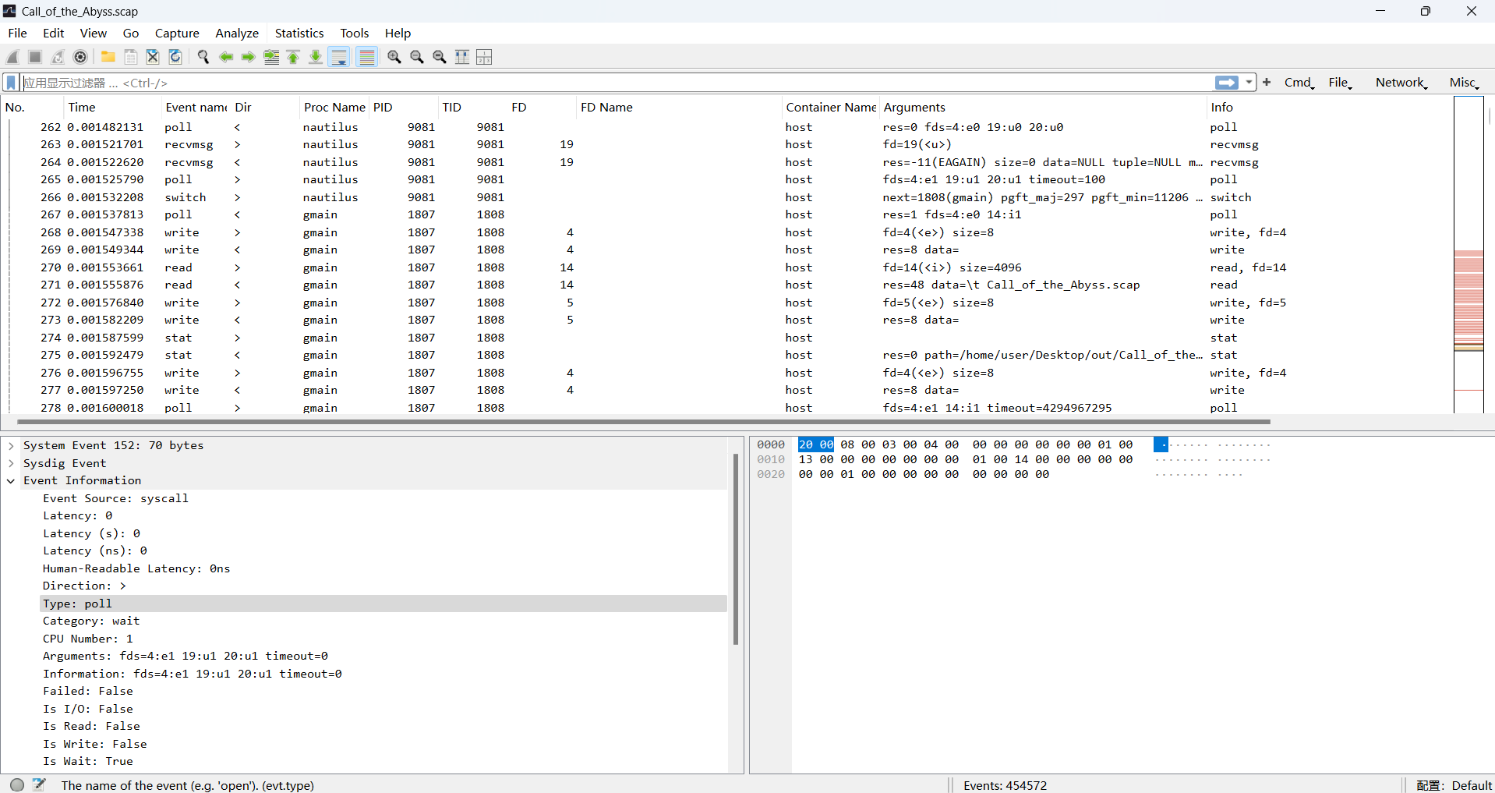Collapse the Event Information tree section

point(11,481)
